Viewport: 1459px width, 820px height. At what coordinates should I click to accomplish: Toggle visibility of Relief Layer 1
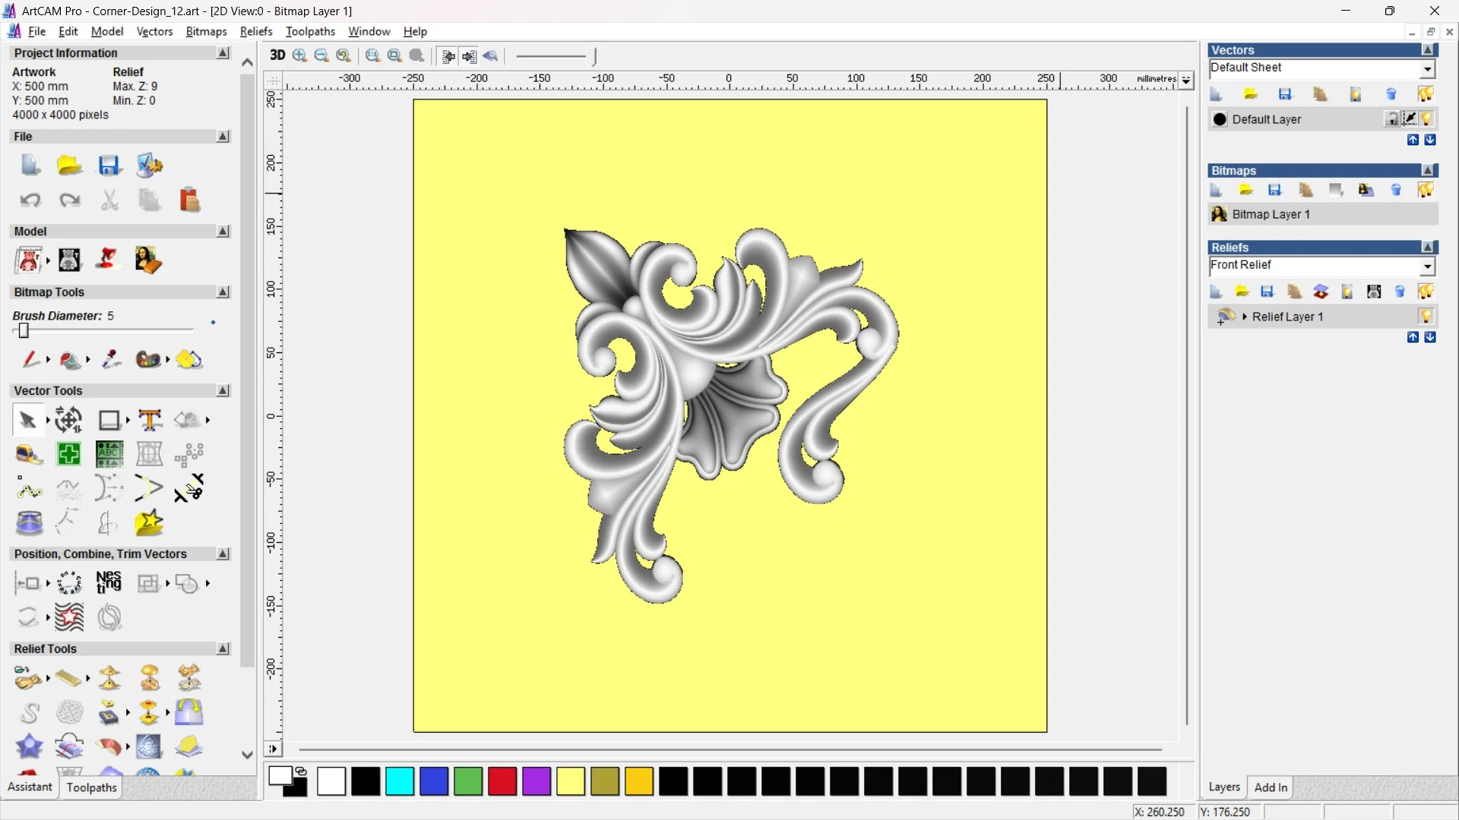(1427, 317)
